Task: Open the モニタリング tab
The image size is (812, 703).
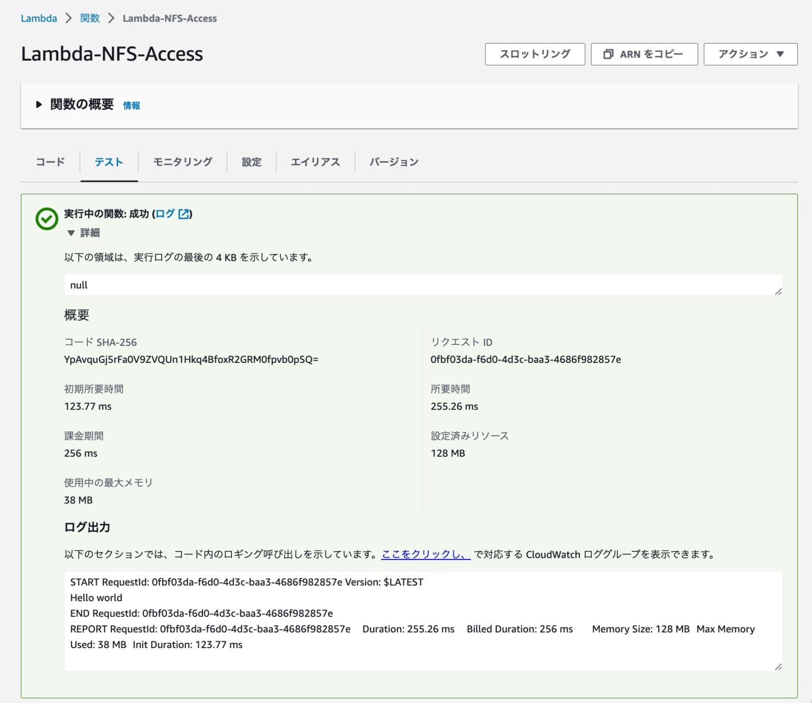Action: tap(182, 162)
